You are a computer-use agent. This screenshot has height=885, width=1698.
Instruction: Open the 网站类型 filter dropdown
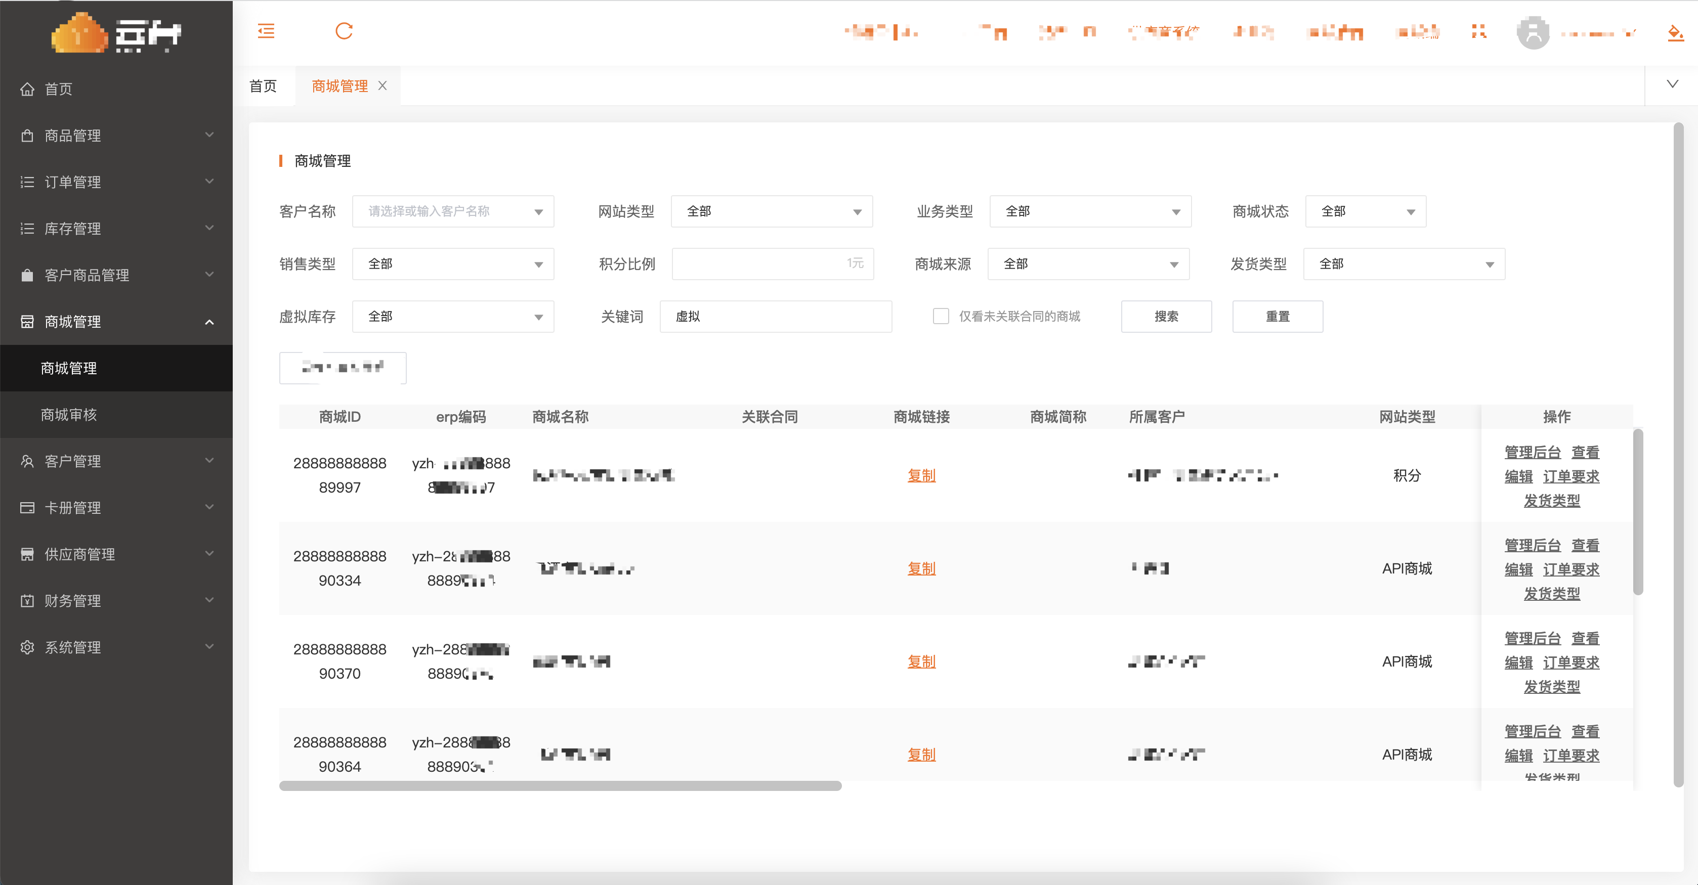coord(771,211)
